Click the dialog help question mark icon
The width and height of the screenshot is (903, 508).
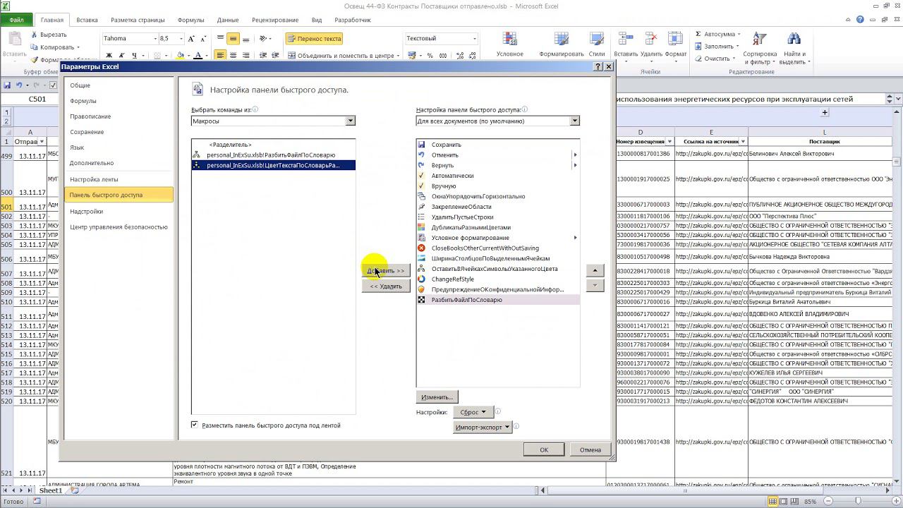point(598,66)
